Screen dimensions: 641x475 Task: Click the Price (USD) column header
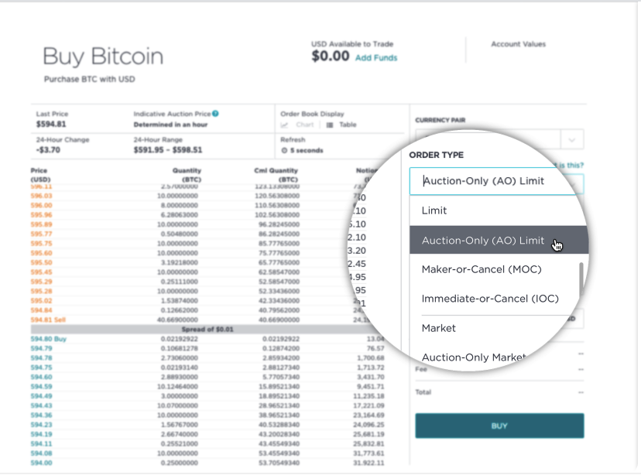pos(40,175)
